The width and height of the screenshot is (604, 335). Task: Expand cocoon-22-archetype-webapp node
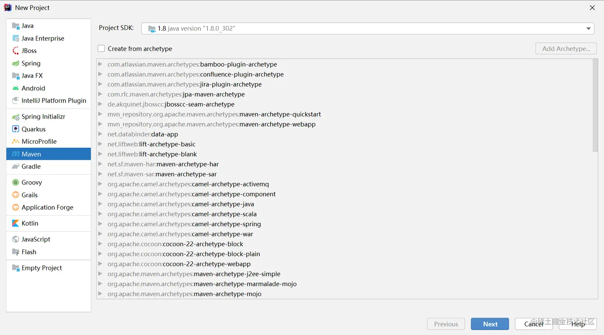coord(100,264)
